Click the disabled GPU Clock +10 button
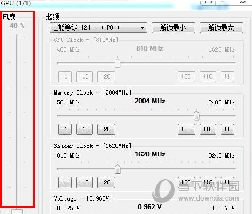Image resolution: width=252 pixels, height=214 pixels. 208,76
